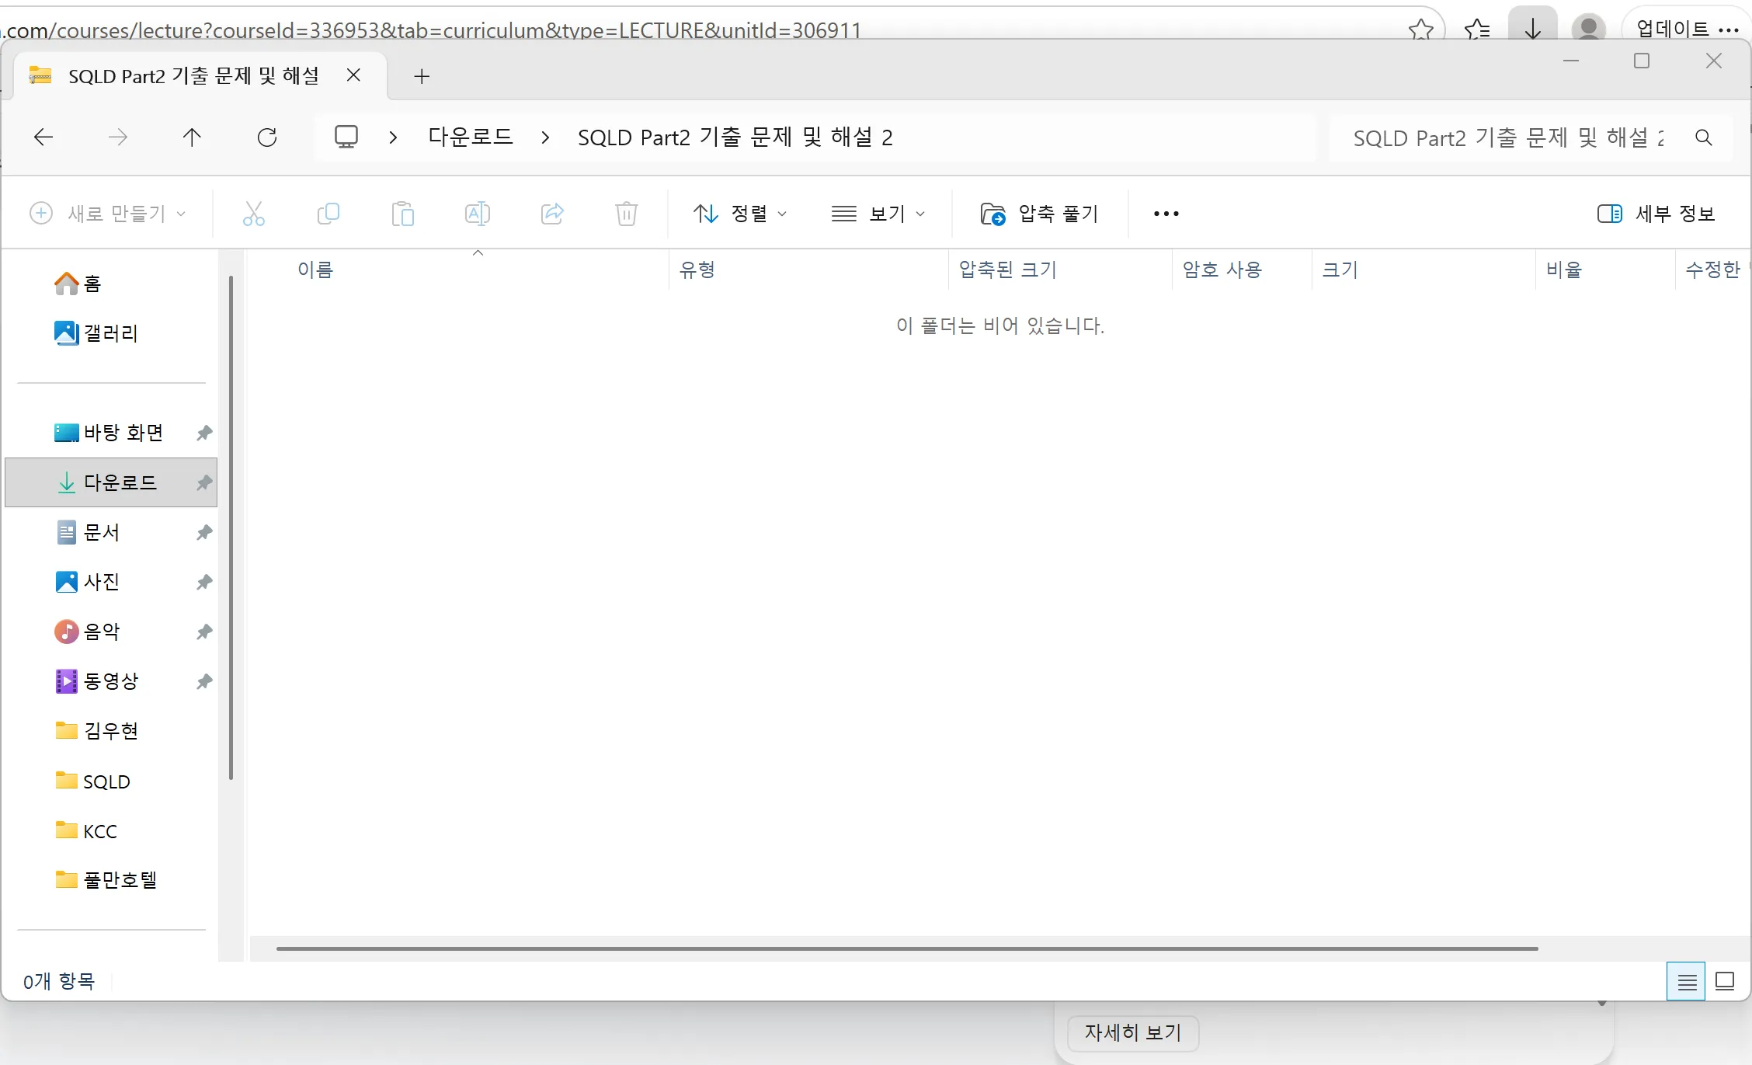The height and width of the screenshot is (1065, 1752).
Task: Click the navigation pane vertical scrollbar
Action: 231,527
